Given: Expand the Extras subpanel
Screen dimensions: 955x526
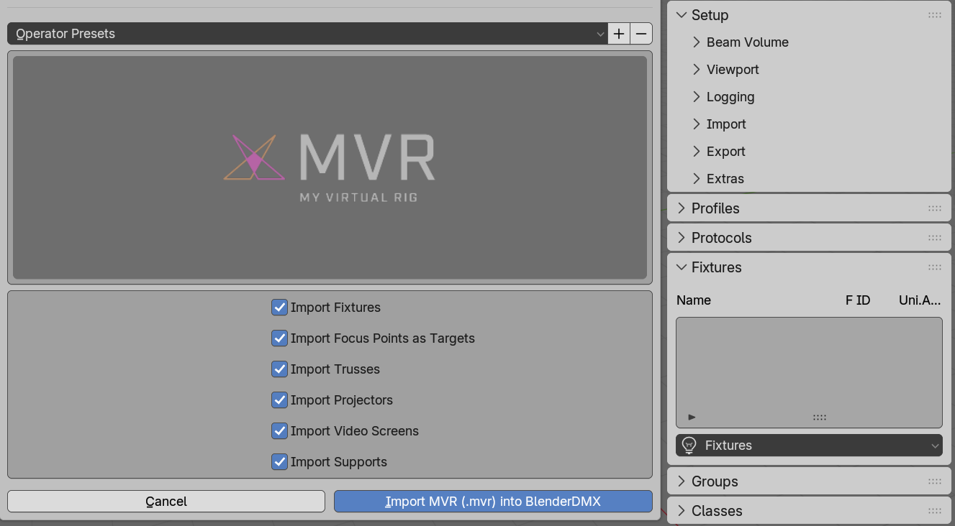Looking at the screenshot, I should pyautogui.click(x=697, y=179).
